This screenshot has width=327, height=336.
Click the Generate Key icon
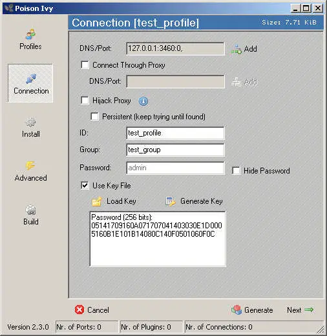coord(171,201)
